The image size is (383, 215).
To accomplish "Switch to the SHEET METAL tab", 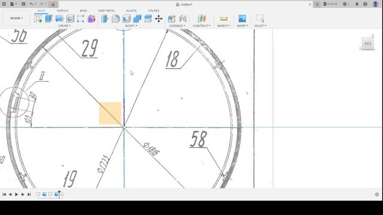I will click(107, 11).
